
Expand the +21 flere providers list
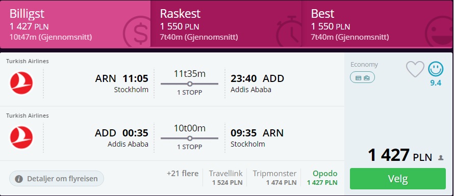point(183,174)
